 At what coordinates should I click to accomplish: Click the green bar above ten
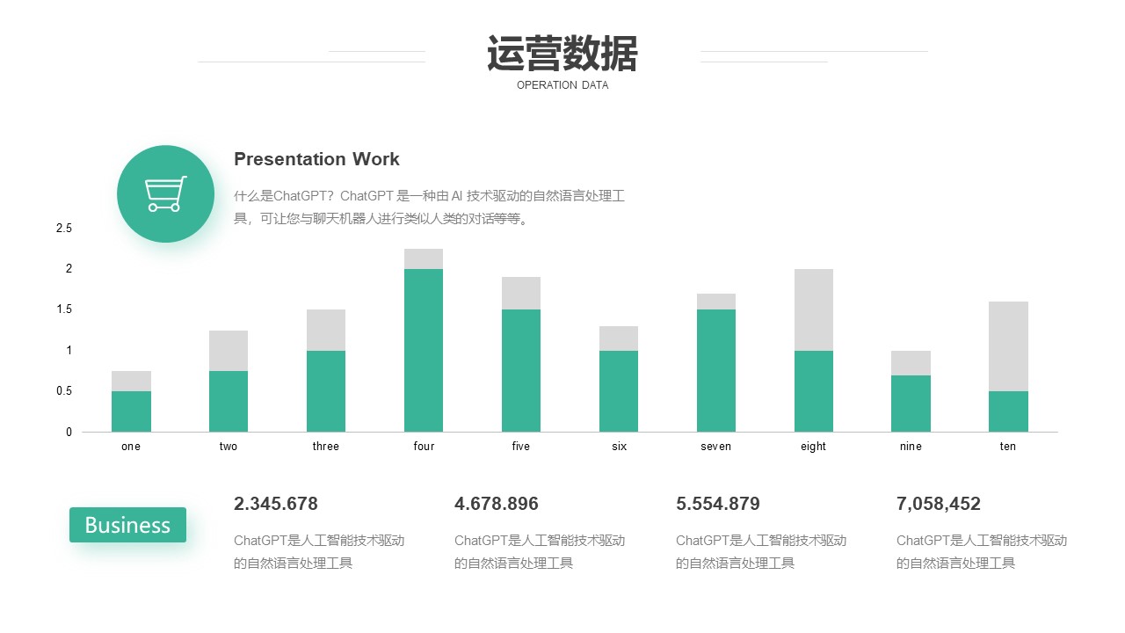pos(1009,411)
